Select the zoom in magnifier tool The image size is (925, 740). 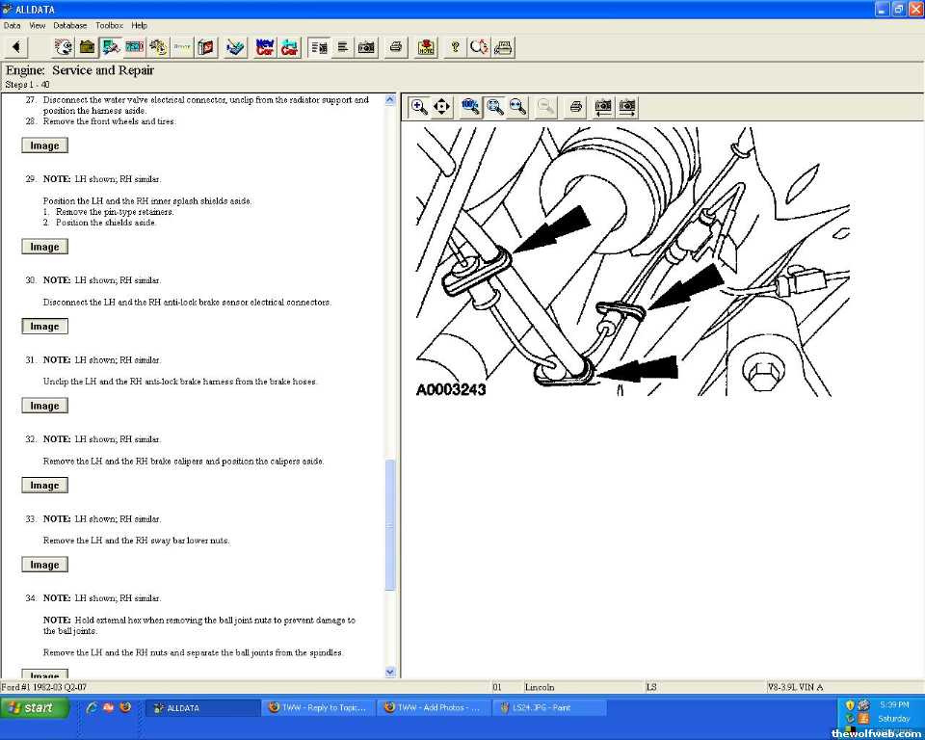pyautogui.click(x=419, y=107)
